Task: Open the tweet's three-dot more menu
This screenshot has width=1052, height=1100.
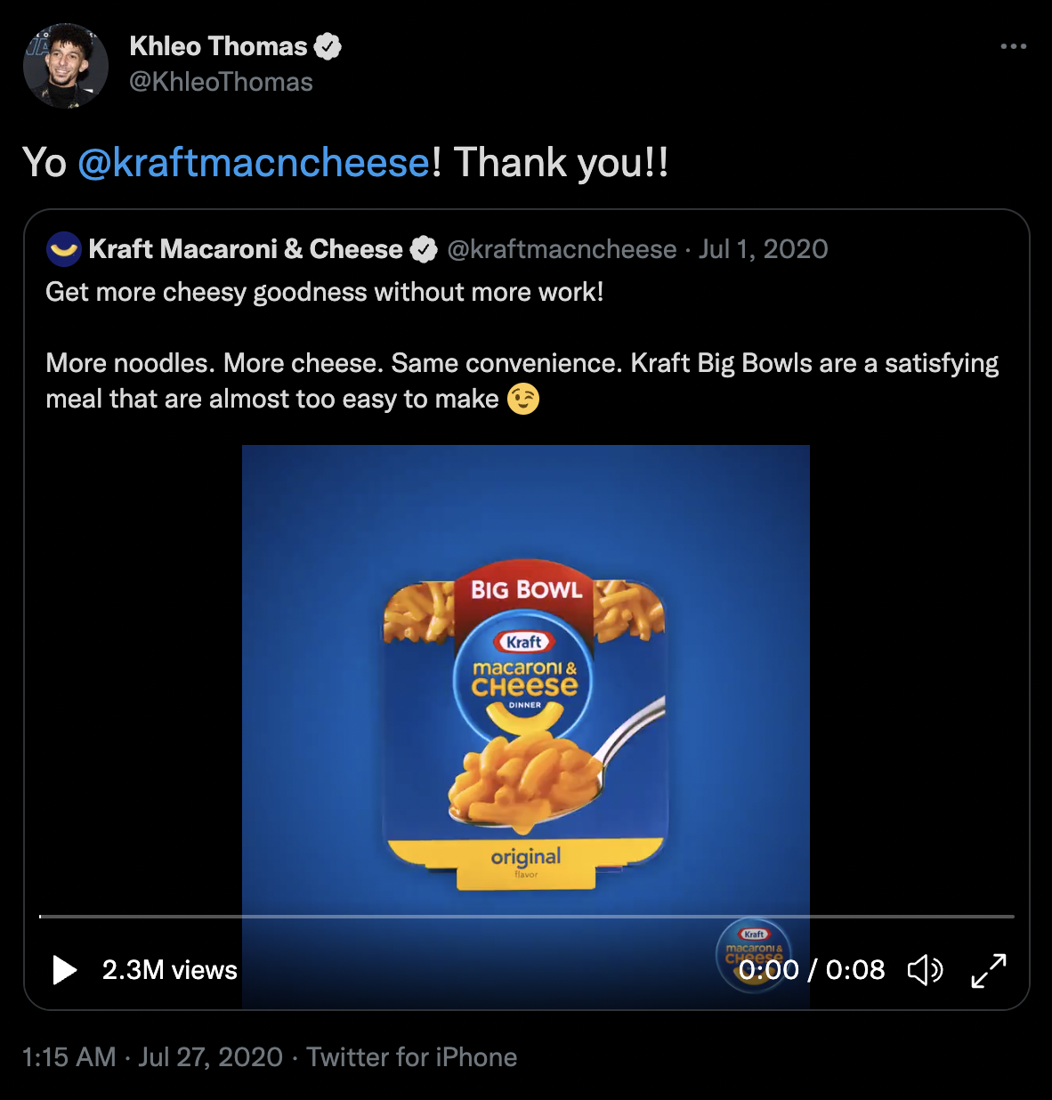Action: 1013,46
